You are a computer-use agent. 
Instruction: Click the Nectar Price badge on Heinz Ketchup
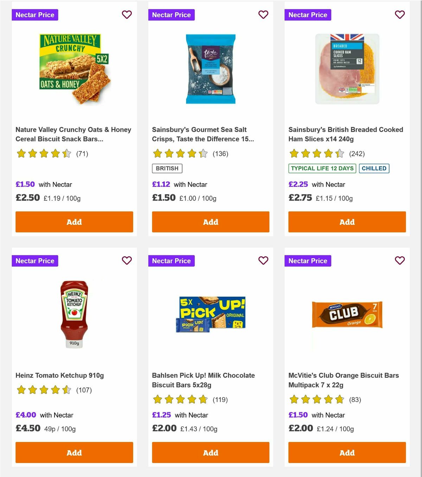pyautogui.click(x=35, y=261)
